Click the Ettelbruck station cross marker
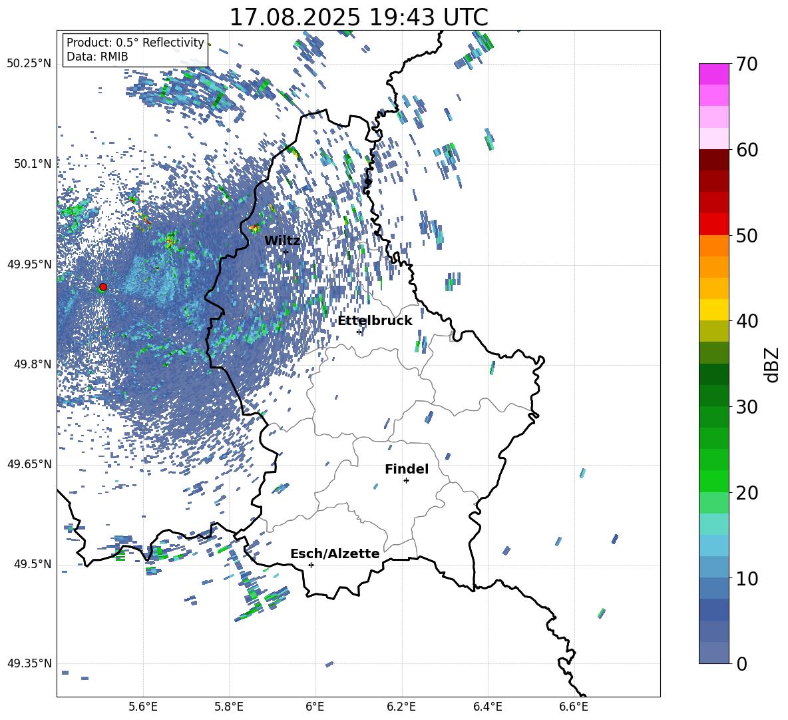The width and height of the screenshot is (788, 720). (x=359, y=332)
